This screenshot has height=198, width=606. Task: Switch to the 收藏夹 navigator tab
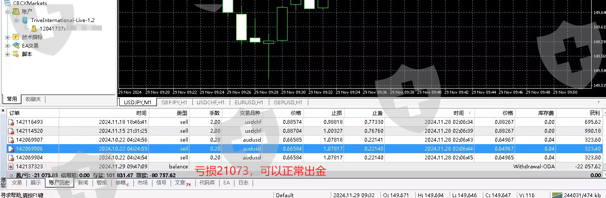pos(33,99)
